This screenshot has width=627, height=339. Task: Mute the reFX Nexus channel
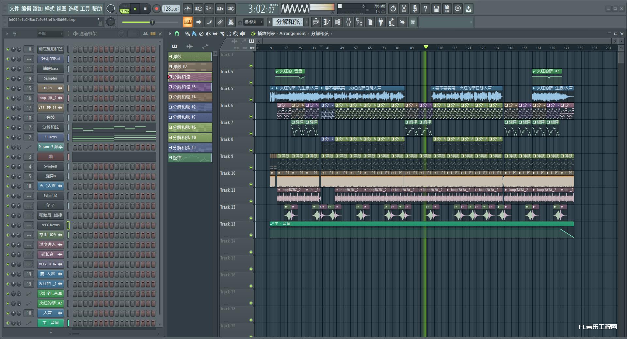tap(8, 225)
